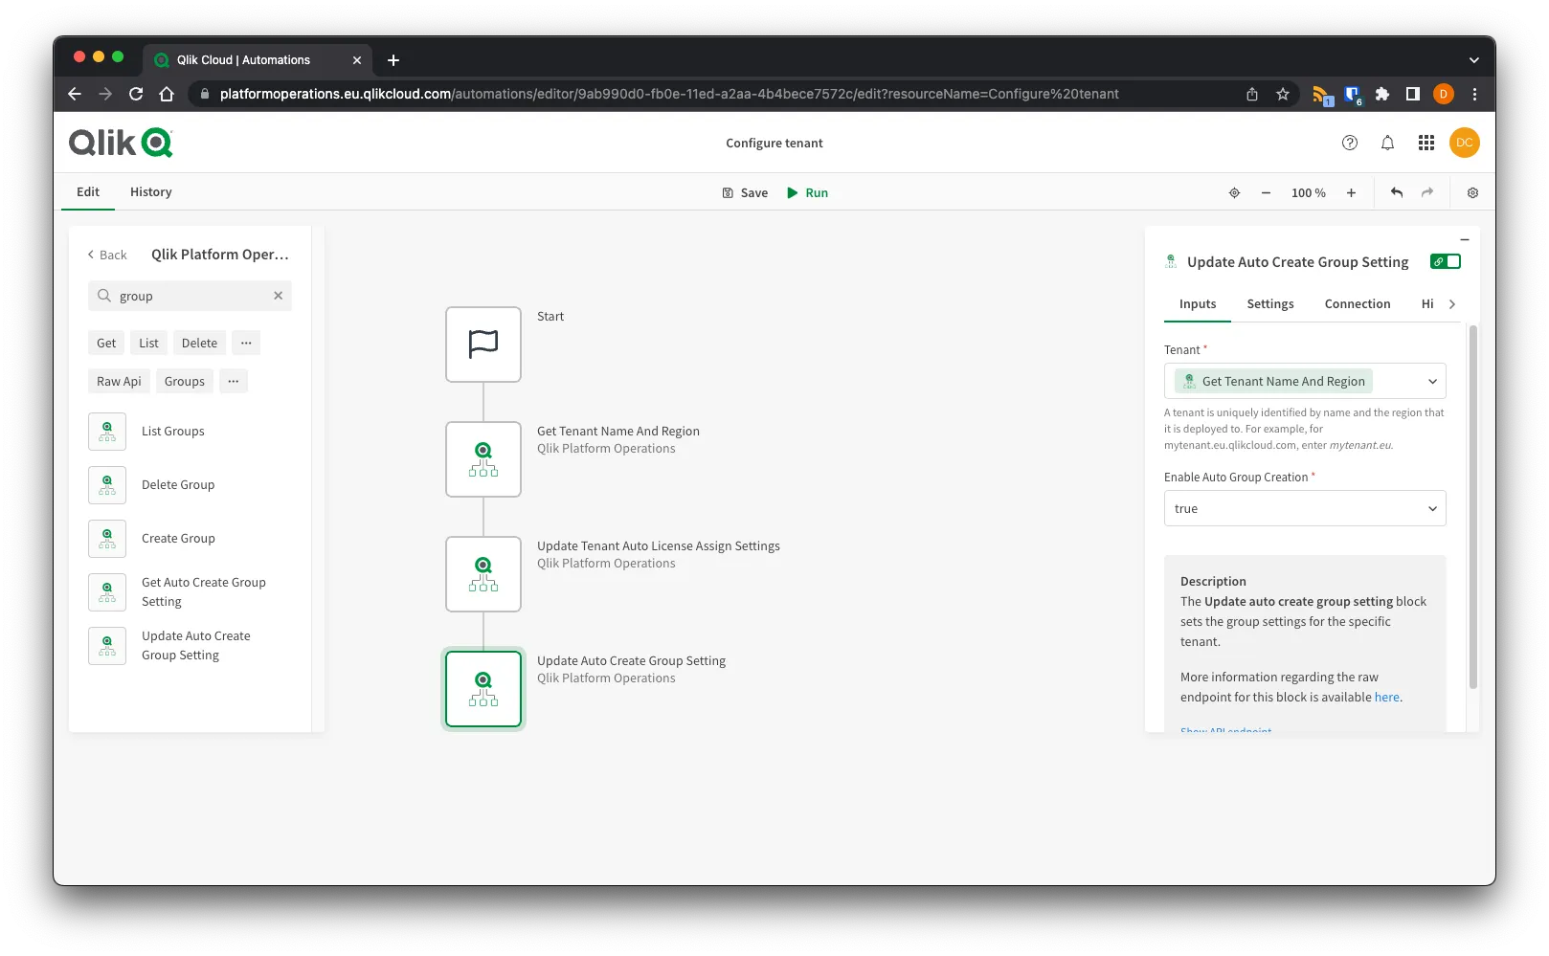Toggle the link switch on Update Auto Create Group Setting
Screen dimensions: 1549x956
point(1446,260)
